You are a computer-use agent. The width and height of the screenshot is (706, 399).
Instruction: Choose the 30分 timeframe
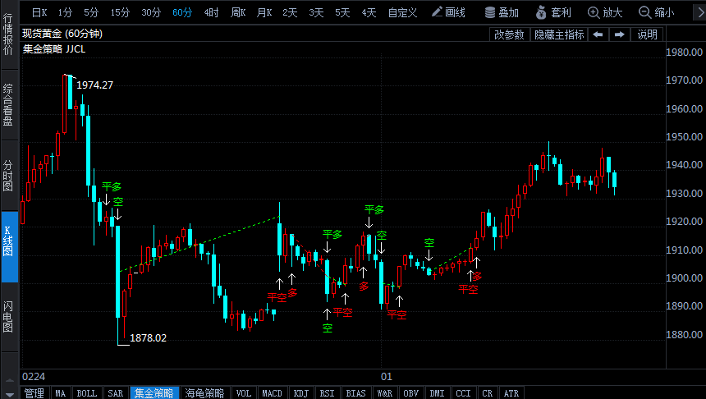pyautogui.click(x=151, y=12)
